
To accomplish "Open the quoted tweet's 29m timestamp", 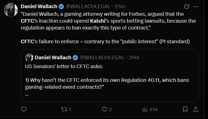I will (x=134, y=57).
